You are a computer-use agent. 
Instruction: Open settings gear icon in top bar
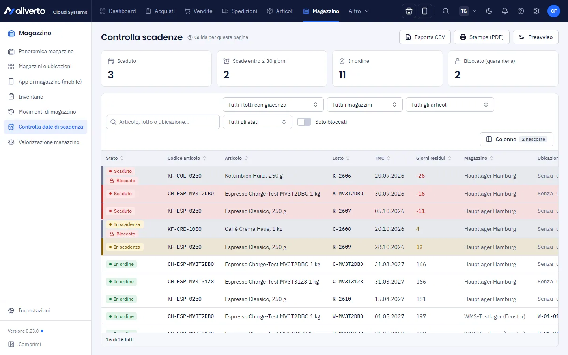536,11
